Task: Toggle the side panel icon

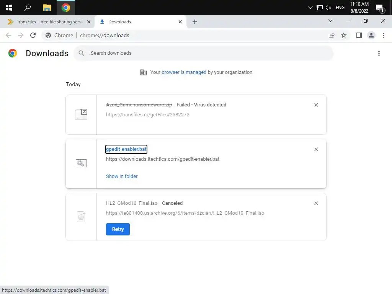Action: point(359,35)
